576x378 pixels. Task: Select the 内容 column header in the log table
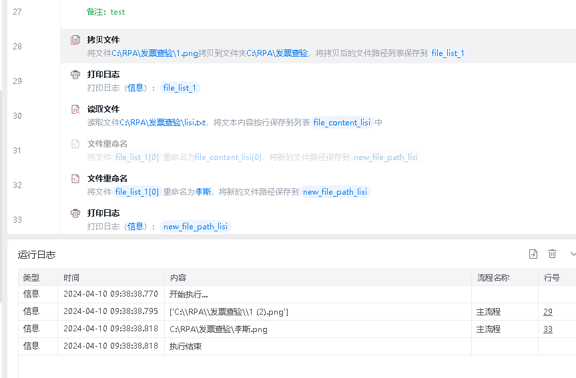[x=178, y=277]
